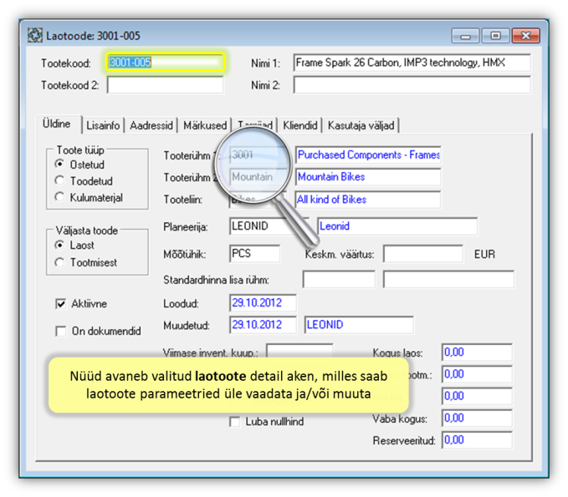Open the Kasutaja väljad tab
The width and height of the screenshot is (568, 497).
point(361,125)
